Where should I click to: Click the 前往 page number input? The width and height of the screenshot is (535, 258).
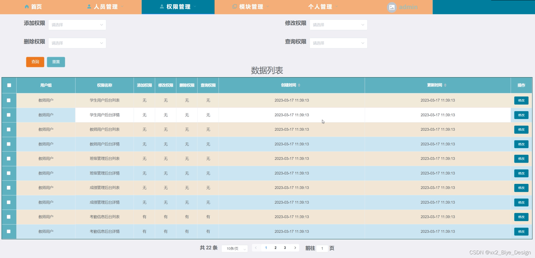coord(322,248)
